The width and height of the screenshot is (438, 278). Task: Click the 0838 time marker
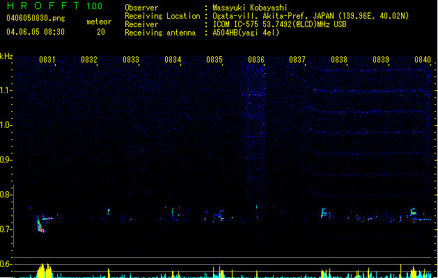click(339, 60)
